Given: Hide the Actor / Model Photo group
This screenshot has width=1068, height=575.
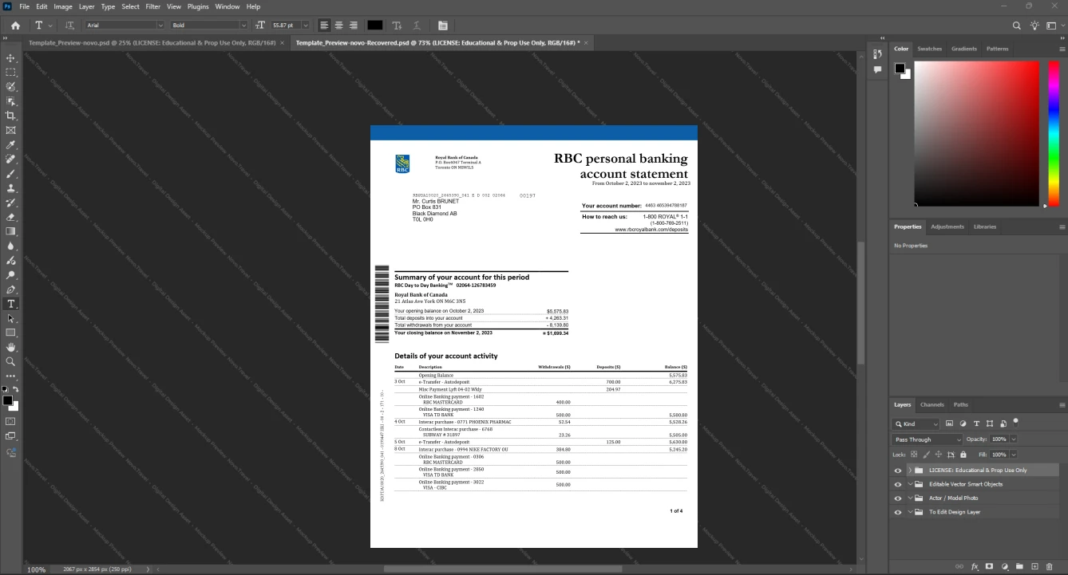Looking at the screenshot, I should 898,498.
